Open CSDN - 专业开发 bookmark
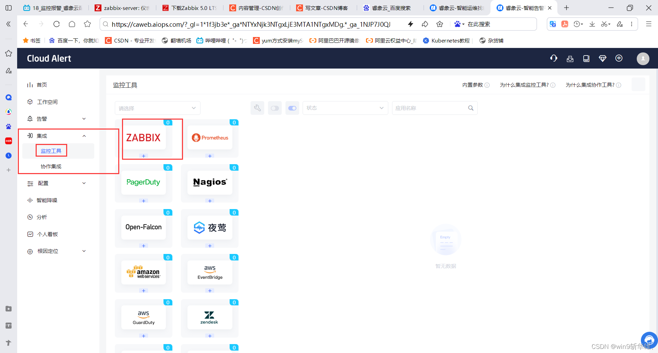658x353 pixels. (130, 40)
